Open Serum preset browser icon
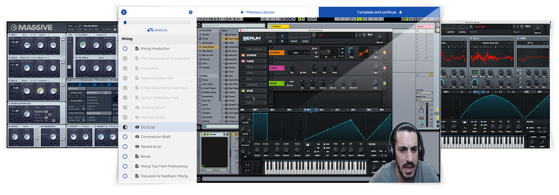The image size is (559, 195). click(x=364, y=35)
